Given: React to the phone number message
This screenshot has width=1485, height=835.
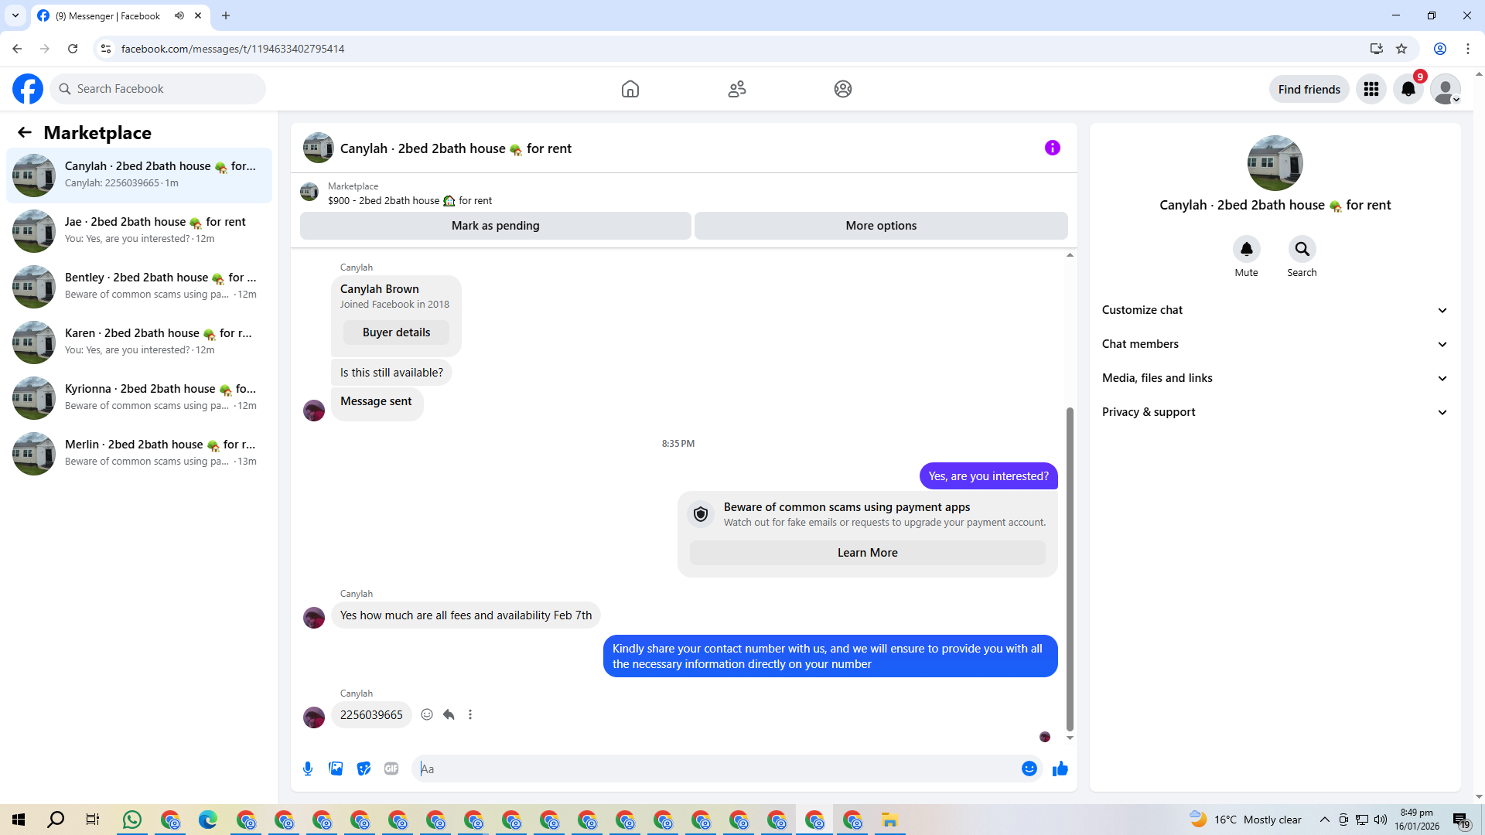Looking at the screenshot, I should coord(427,714).
